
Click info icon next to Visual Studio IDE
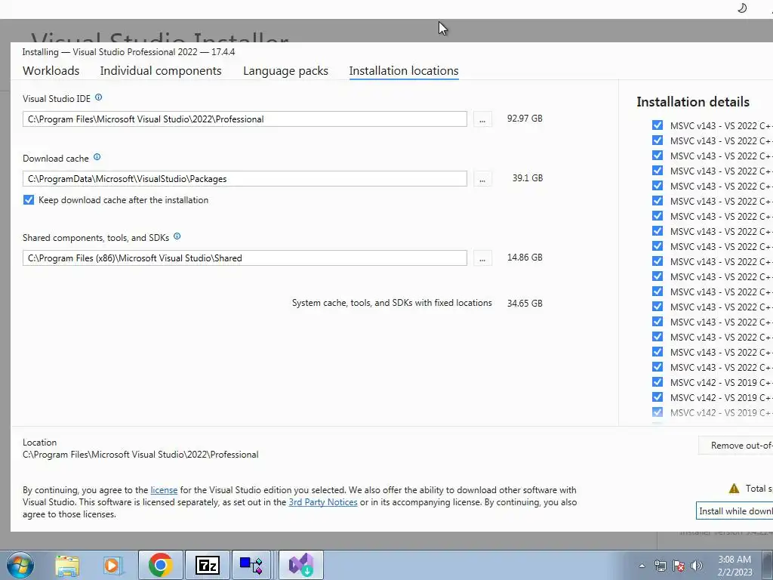(99, 97)
